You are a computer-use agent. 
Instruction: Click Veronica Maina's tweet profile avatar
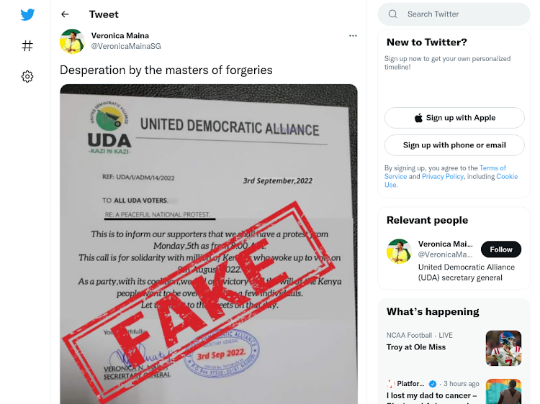tap(72, 42)
